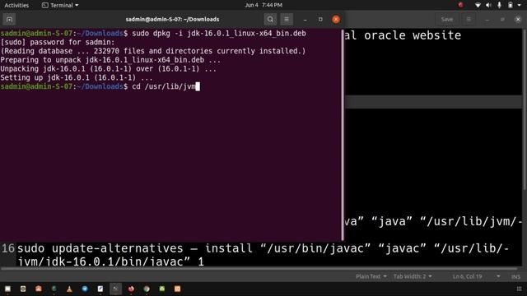The height and width of the screenshot is (296, 527).
Task: Click the 'jvm/jdk-16.0.1/bin/javac" 1' text
Action: 111,261
